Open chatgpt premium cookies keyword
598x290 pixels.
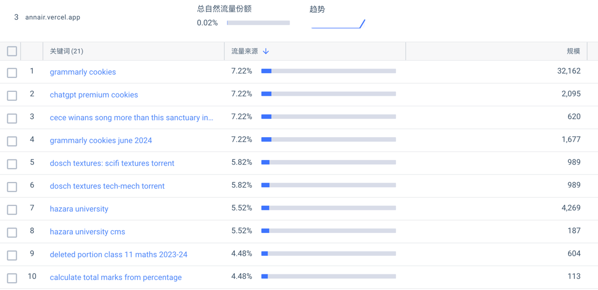tap(94, 95)
